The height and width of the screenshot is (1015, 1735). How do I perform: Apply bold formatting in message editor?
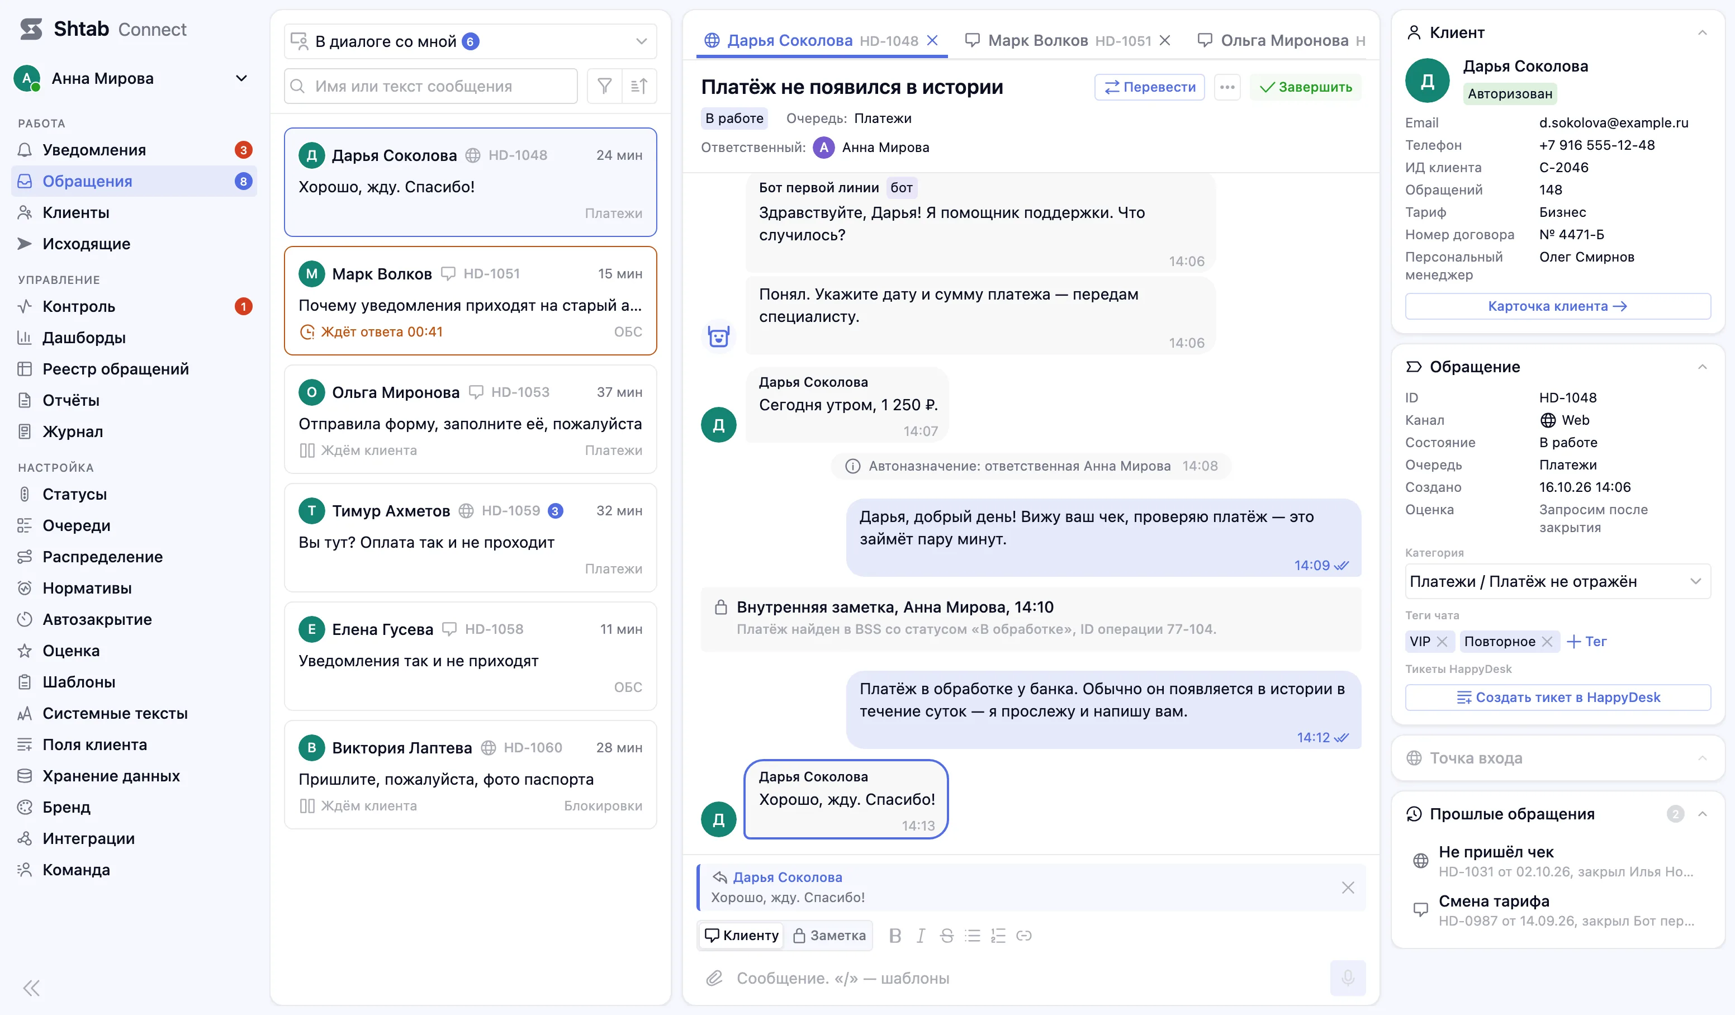pyautogui.click(x=895, y=935)
